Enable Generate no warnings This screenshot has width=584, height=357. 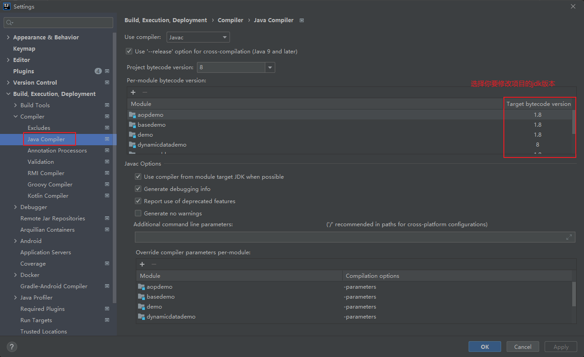pos(138,214)
